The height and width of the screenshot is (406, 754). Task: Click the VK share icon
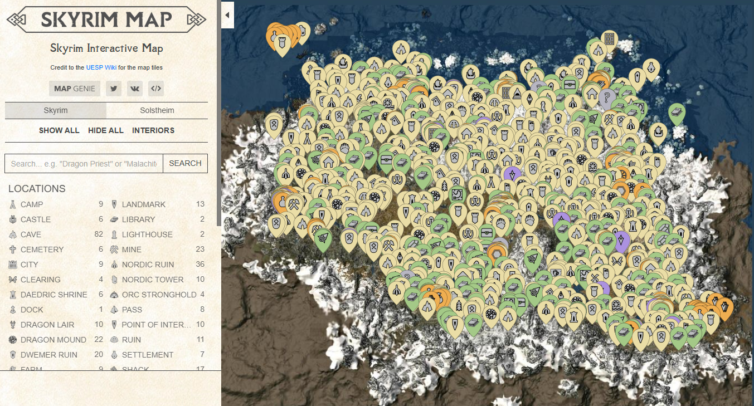(135, 89)
